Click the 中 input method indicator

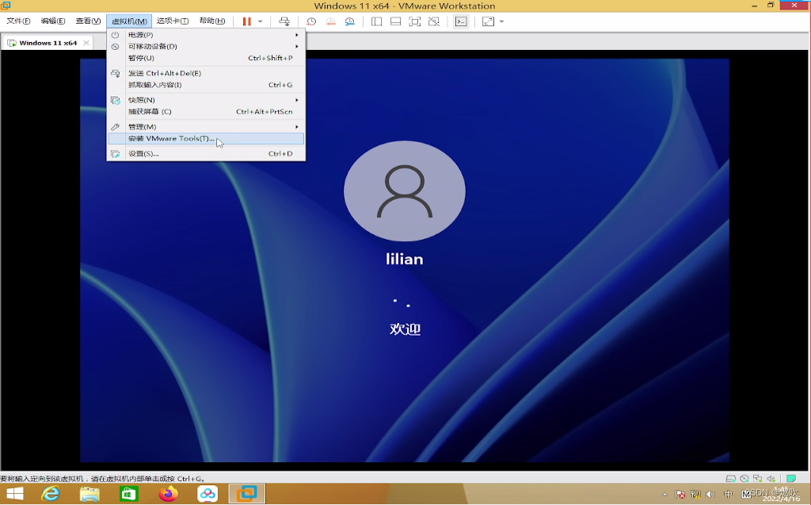729,495
